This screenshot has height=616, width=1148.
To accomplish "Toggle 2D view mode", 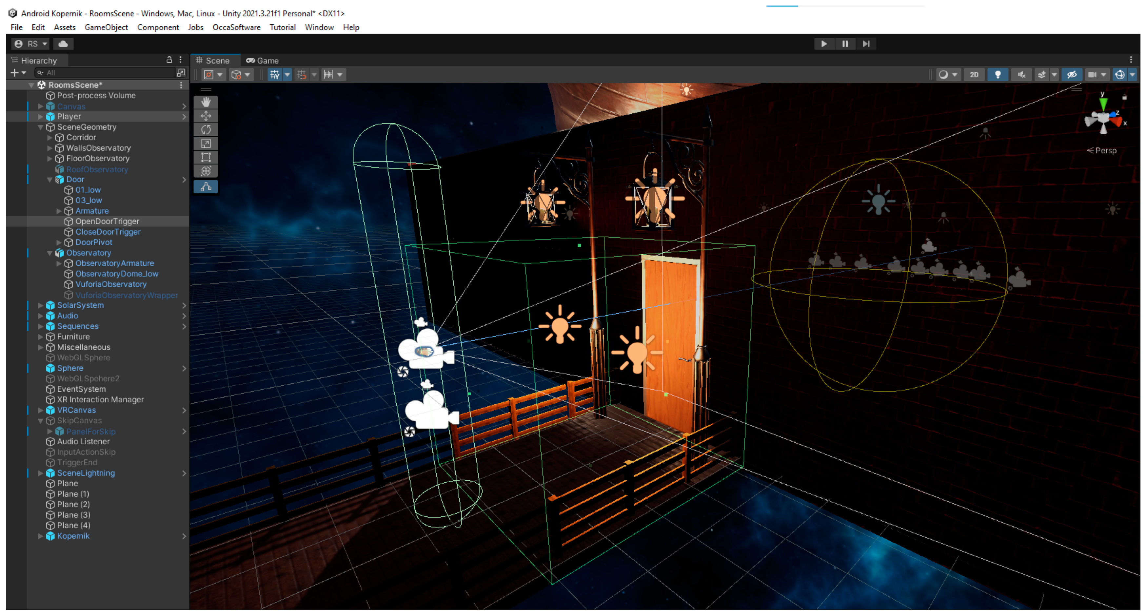I will pyautogui.click(x=974, y=74).
